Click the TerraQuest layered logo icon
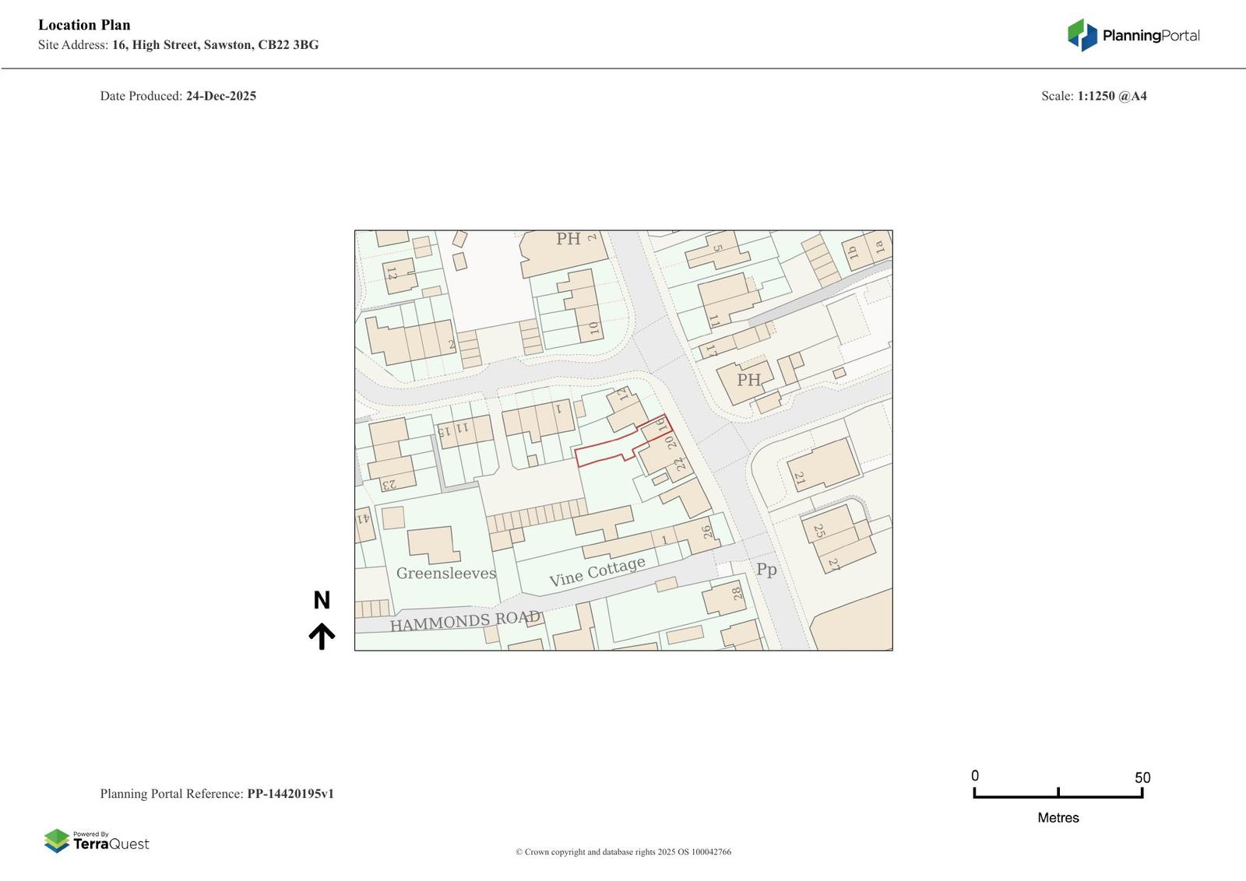Image resolution: width=1246 pixels, height=881 pixels. (57, 841)
